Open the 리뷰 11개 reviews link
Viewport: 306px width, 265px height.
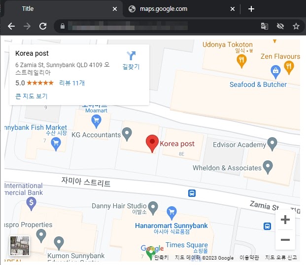coord(72,83)
